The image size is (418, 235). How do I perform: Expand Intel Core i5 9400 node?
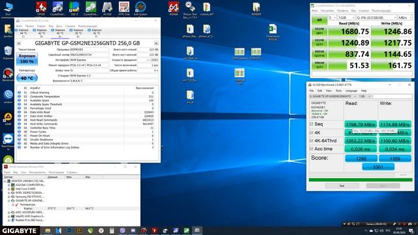[8, 189]
